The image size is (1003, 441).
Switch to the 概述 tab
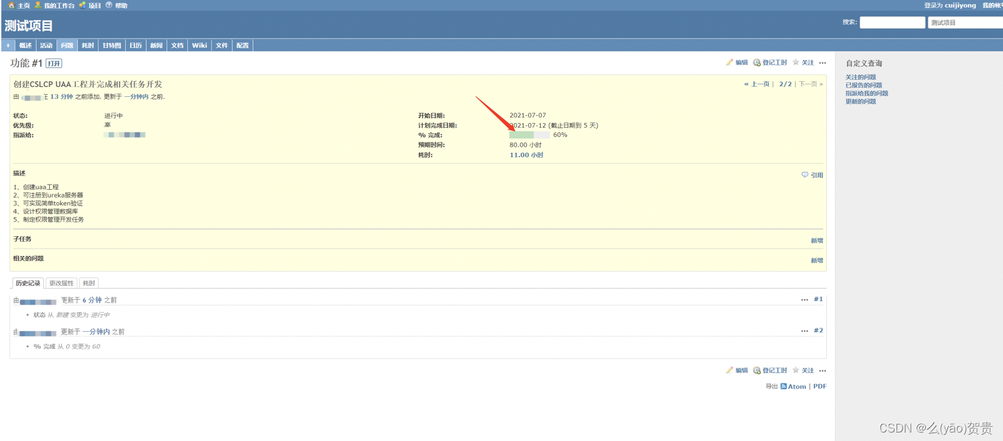click(25, 45)
